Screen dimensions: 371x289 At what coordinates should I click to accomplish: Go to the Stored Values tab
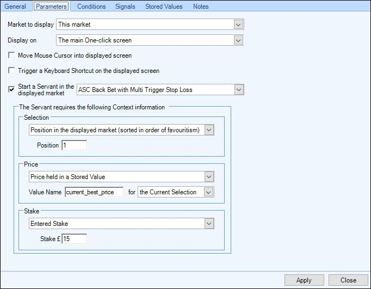point(164,7)
